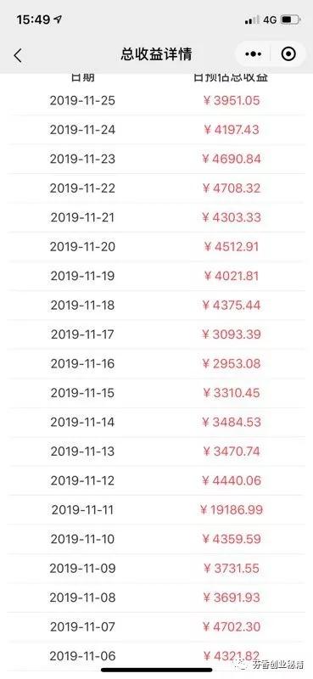Select the 2019-11-20 date row

pyautogui.click(x=156, y=247)
